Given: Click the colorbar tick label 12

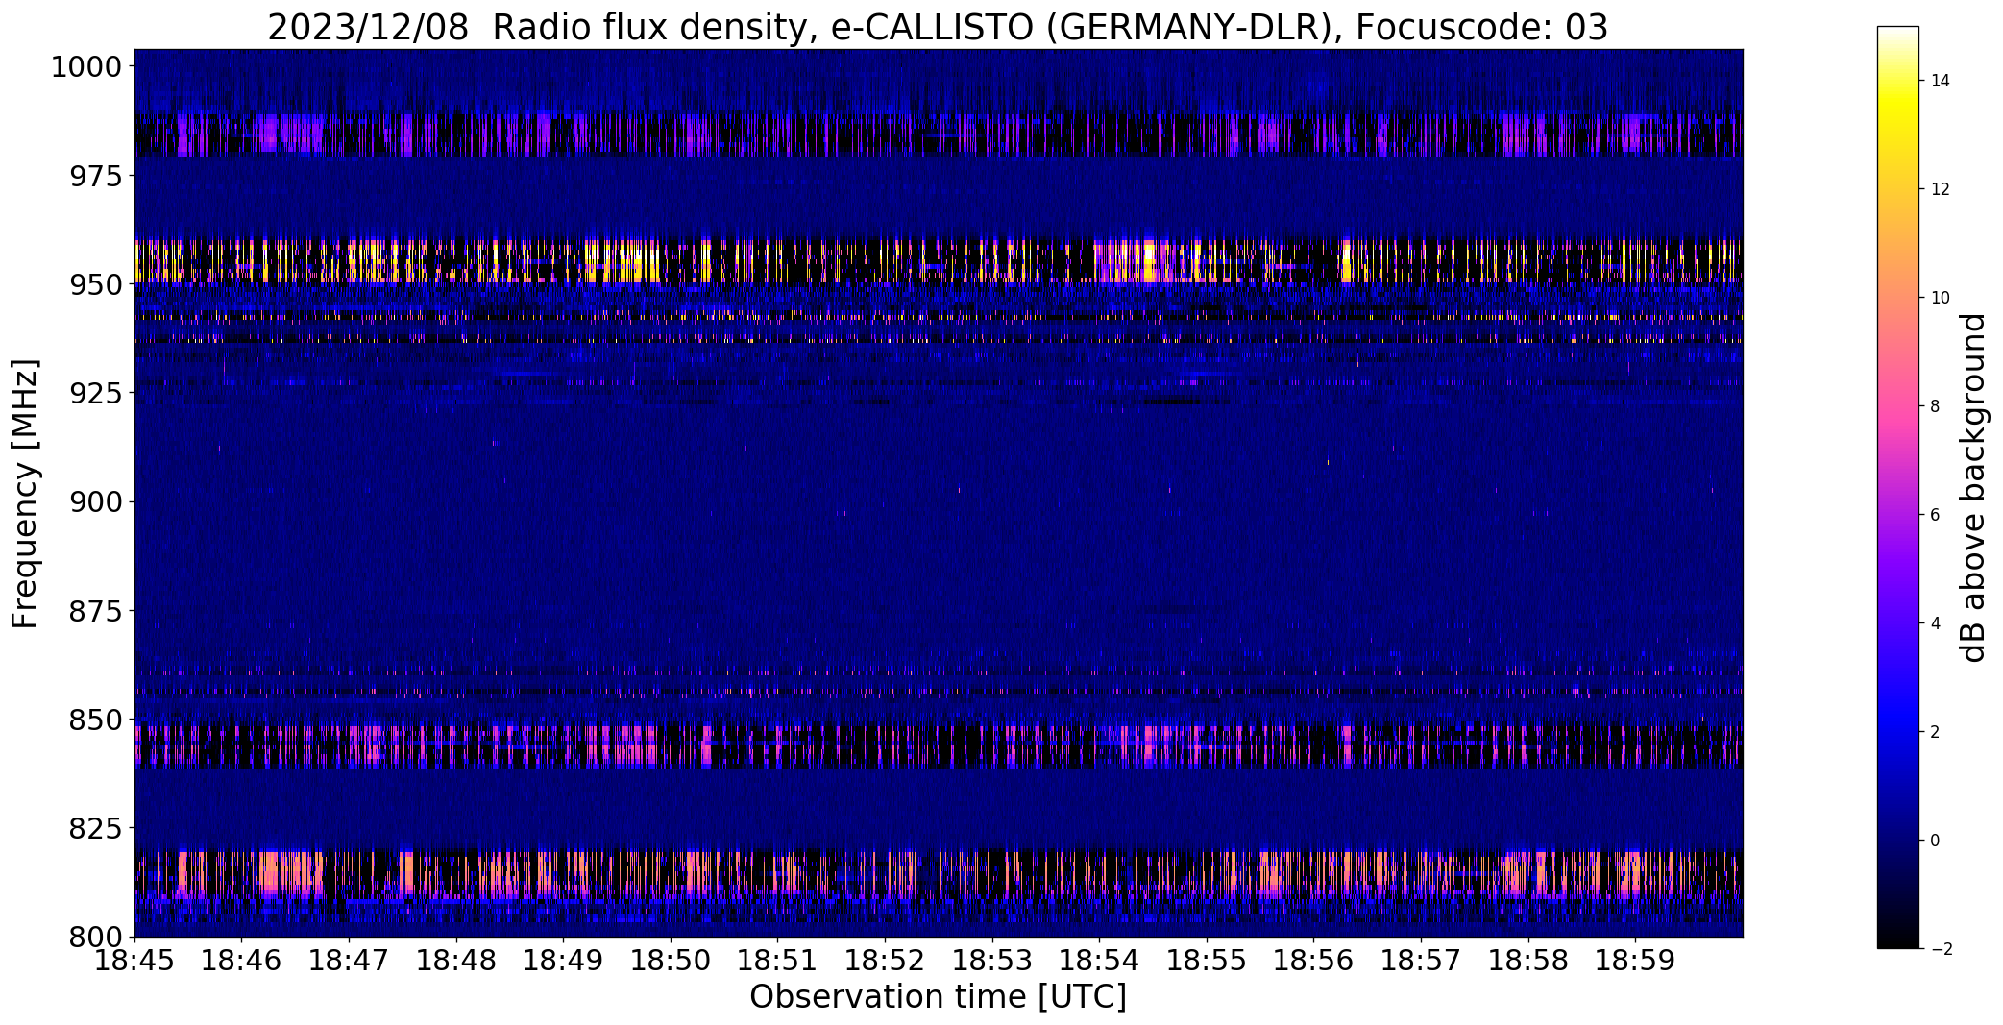Looking at the screenshot, I should pyautogui.click(x=1941, y=189).
